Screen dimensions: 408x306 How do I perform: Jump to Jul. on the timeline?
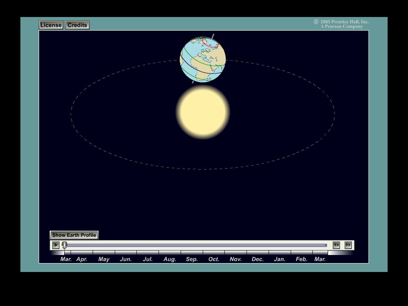pyautogui.click(x=148, y=259)
